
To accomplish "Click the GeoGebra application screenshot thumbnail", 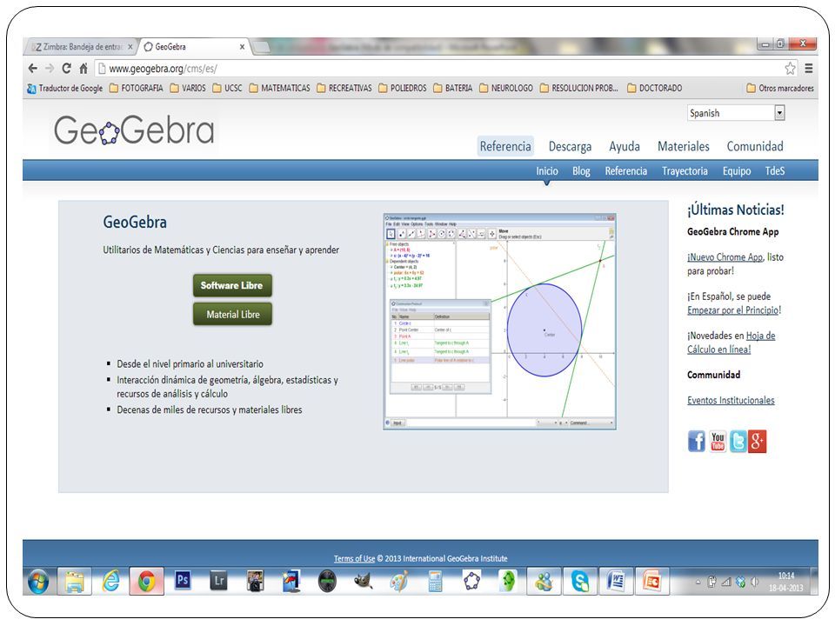I will (x=499, y=322).
